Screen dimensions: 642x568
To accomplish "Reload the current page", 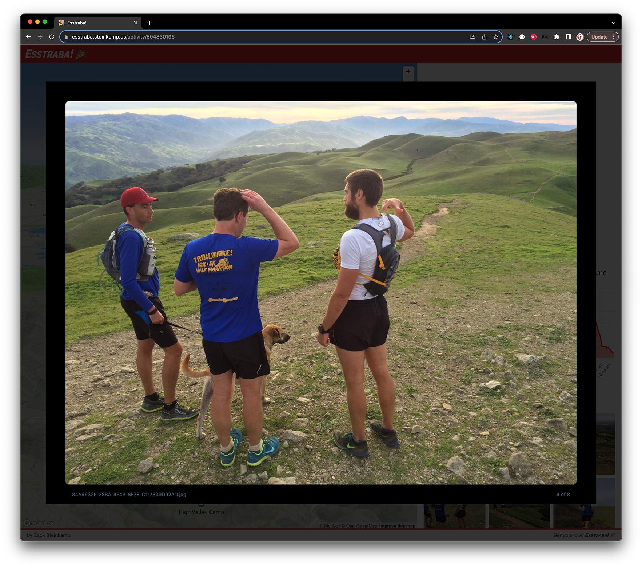I will click(52, 37).
